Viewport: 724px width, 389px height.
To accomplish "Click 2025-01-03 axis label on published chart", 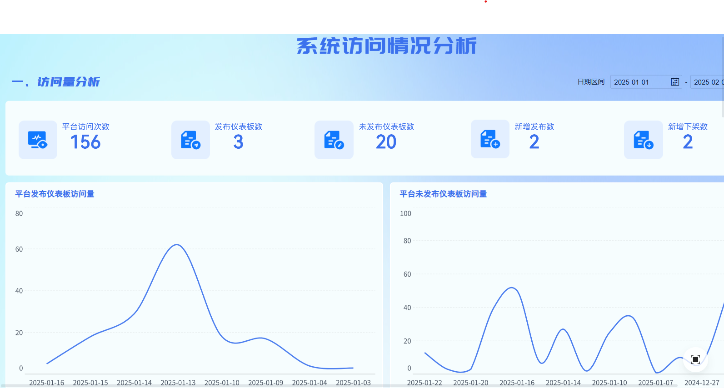I will (x=353, y=383).
